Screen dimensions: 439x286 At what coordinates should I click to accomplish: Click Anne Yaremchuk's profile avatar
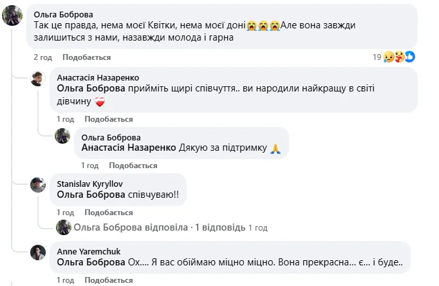[x=39, y=253]
